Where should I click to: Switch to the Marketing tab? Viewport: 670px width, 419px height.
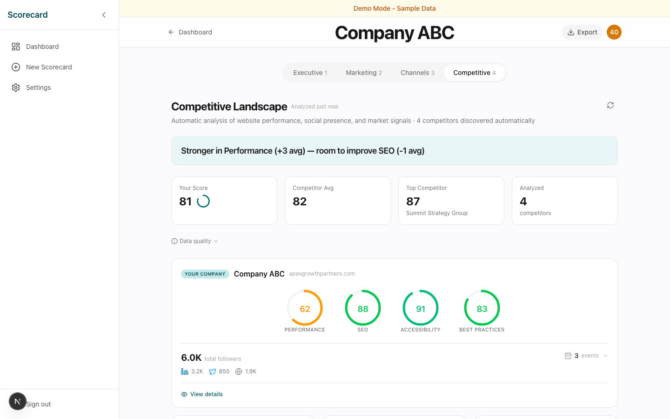point(364,73)
